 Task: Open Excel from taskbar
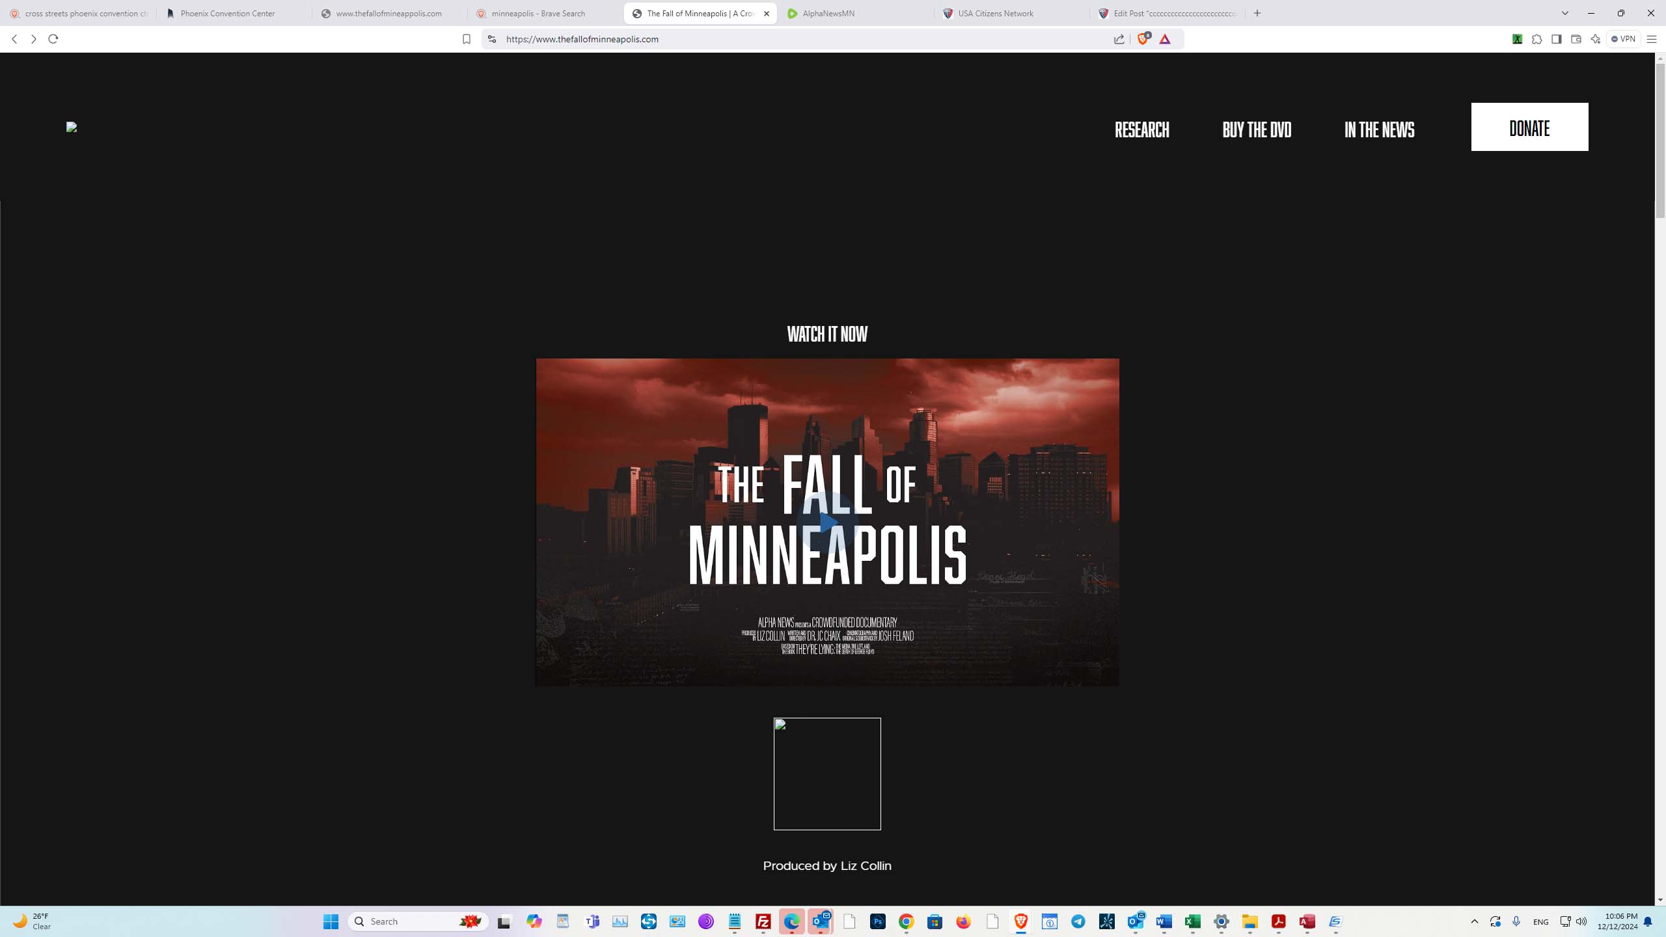1193,921
